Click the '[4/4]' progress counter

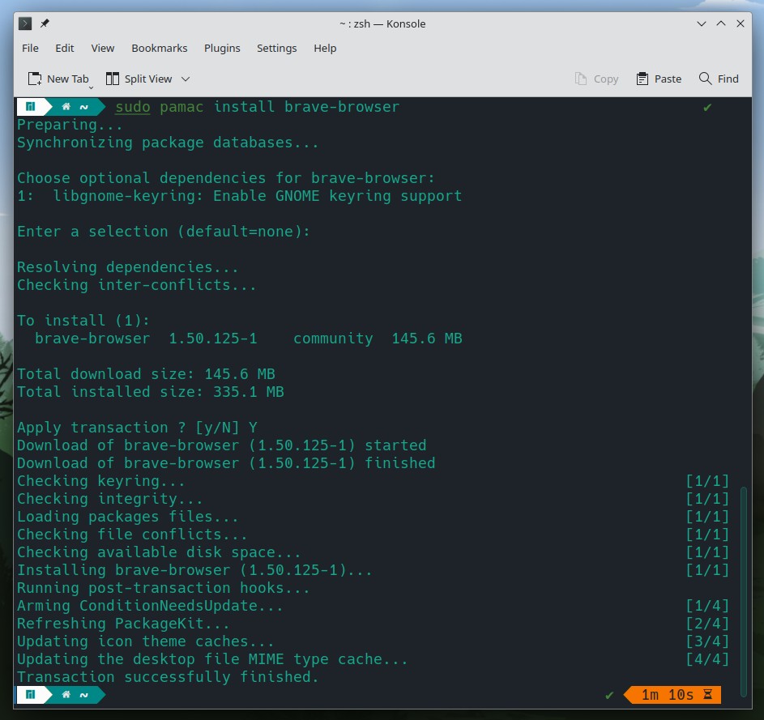707,659
